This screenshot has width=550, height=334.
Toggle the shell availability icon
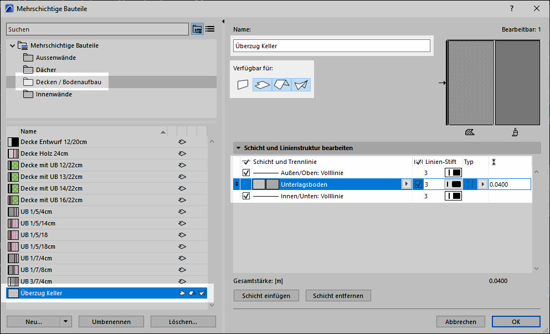[x=301, y=85]
